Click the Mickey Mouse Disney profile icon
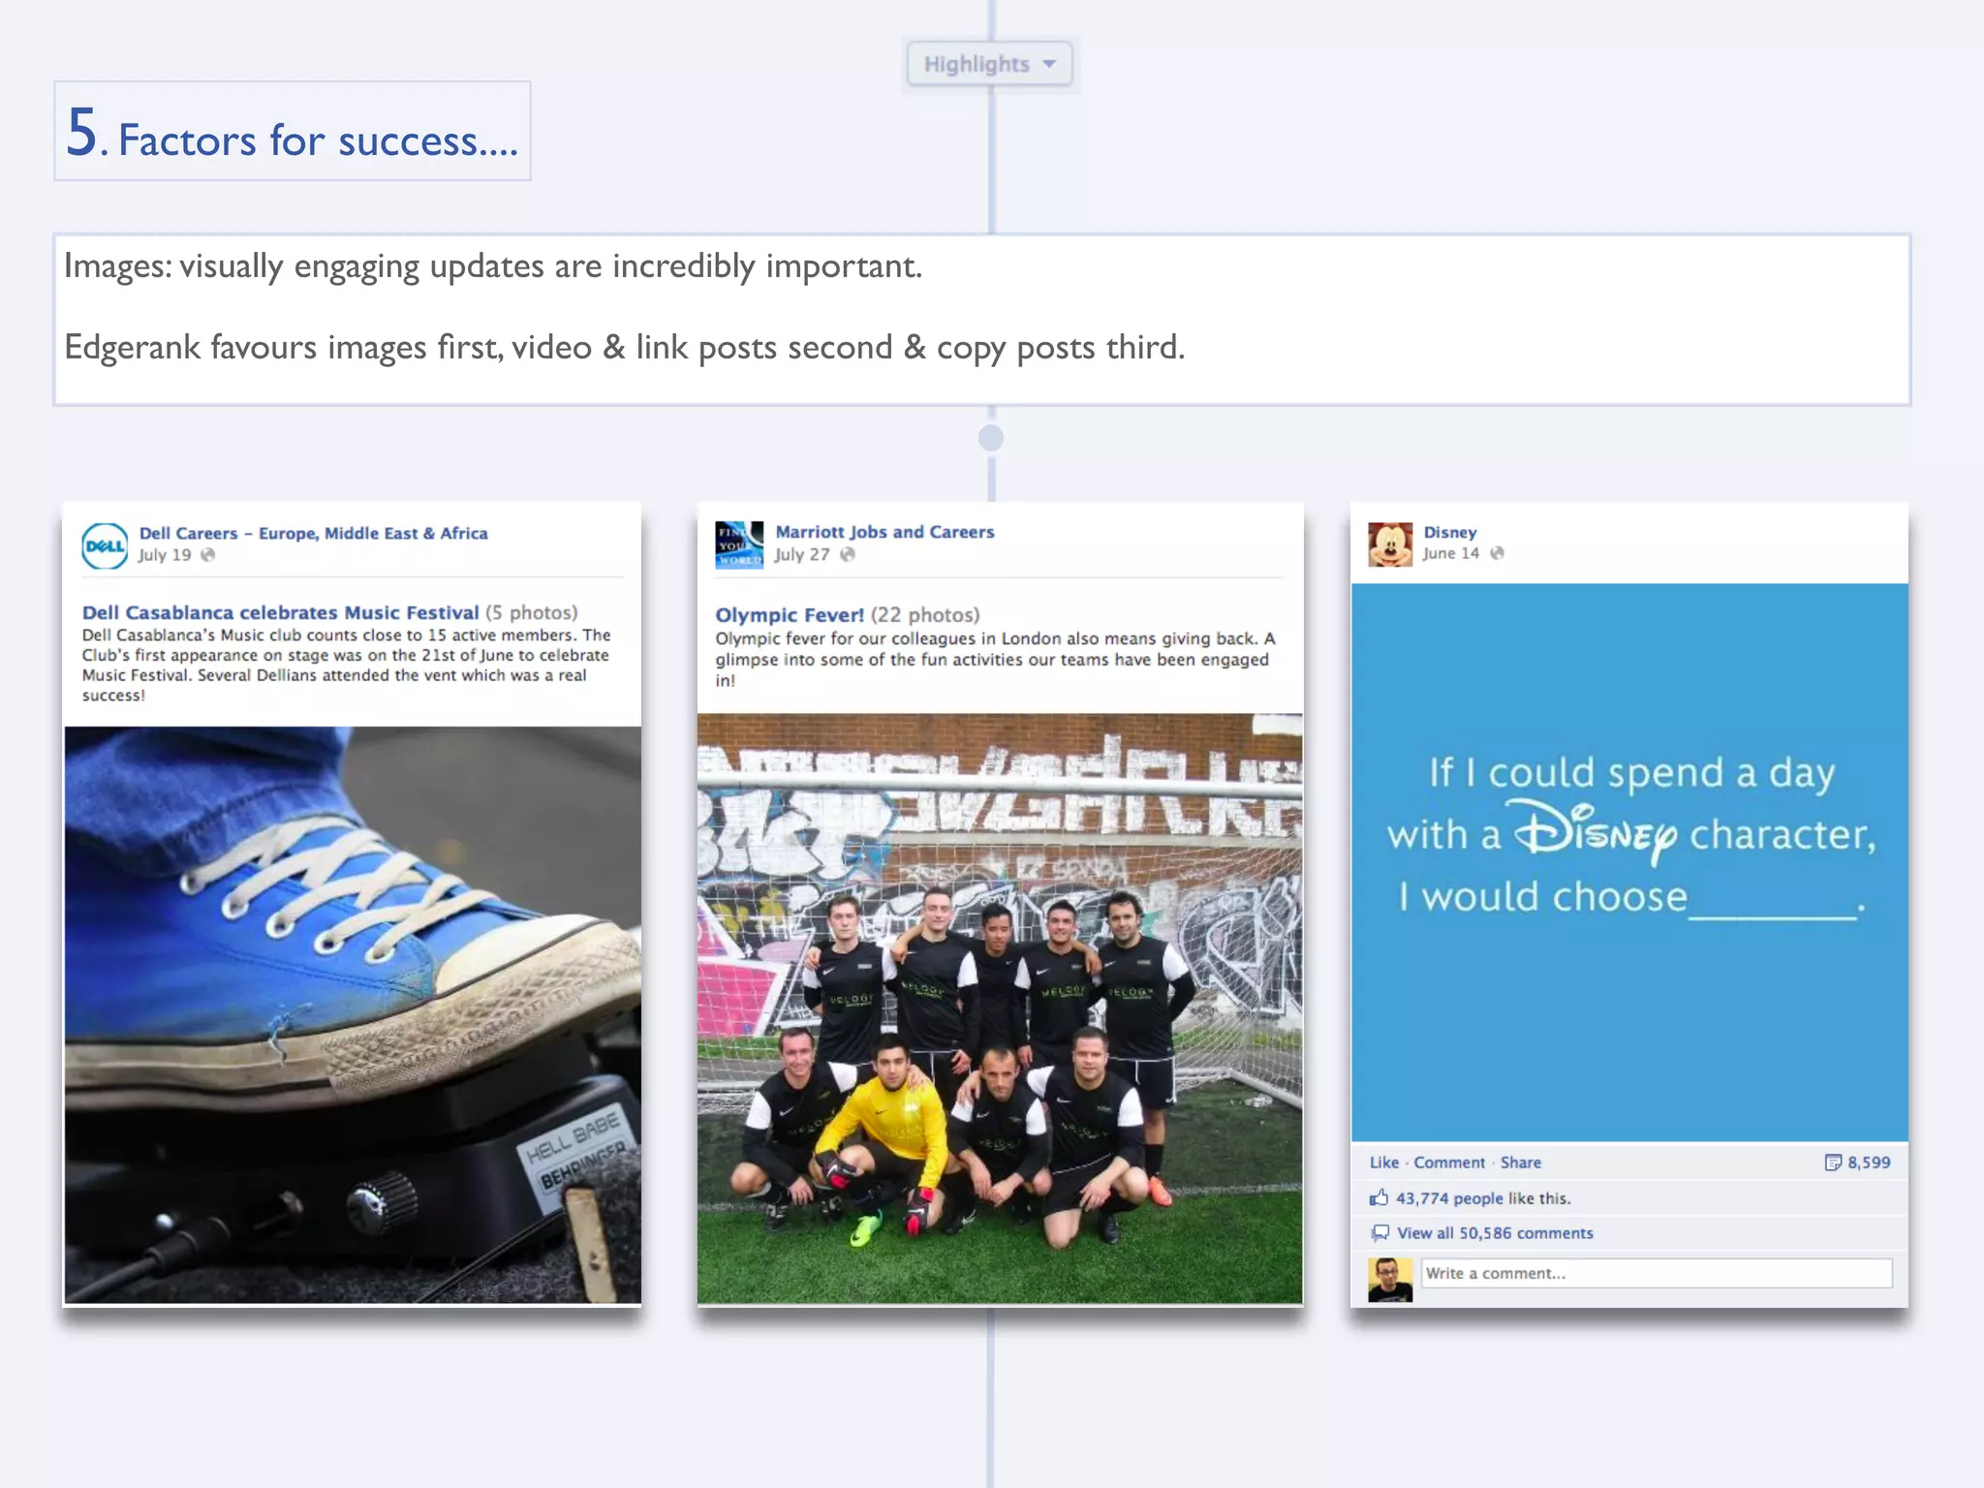This screenshot has height=1488, width=1984. coord(1390,543)
